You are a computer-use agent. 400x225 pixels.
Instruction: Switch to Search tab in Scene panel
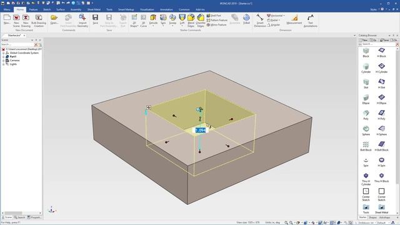pos(19,217)
